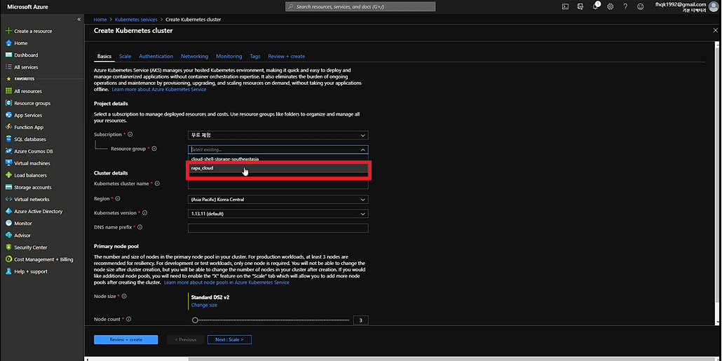This screenshot has width=722, height=361.
Task: Open the Directory + subscription filter icon
Action: 580,6
